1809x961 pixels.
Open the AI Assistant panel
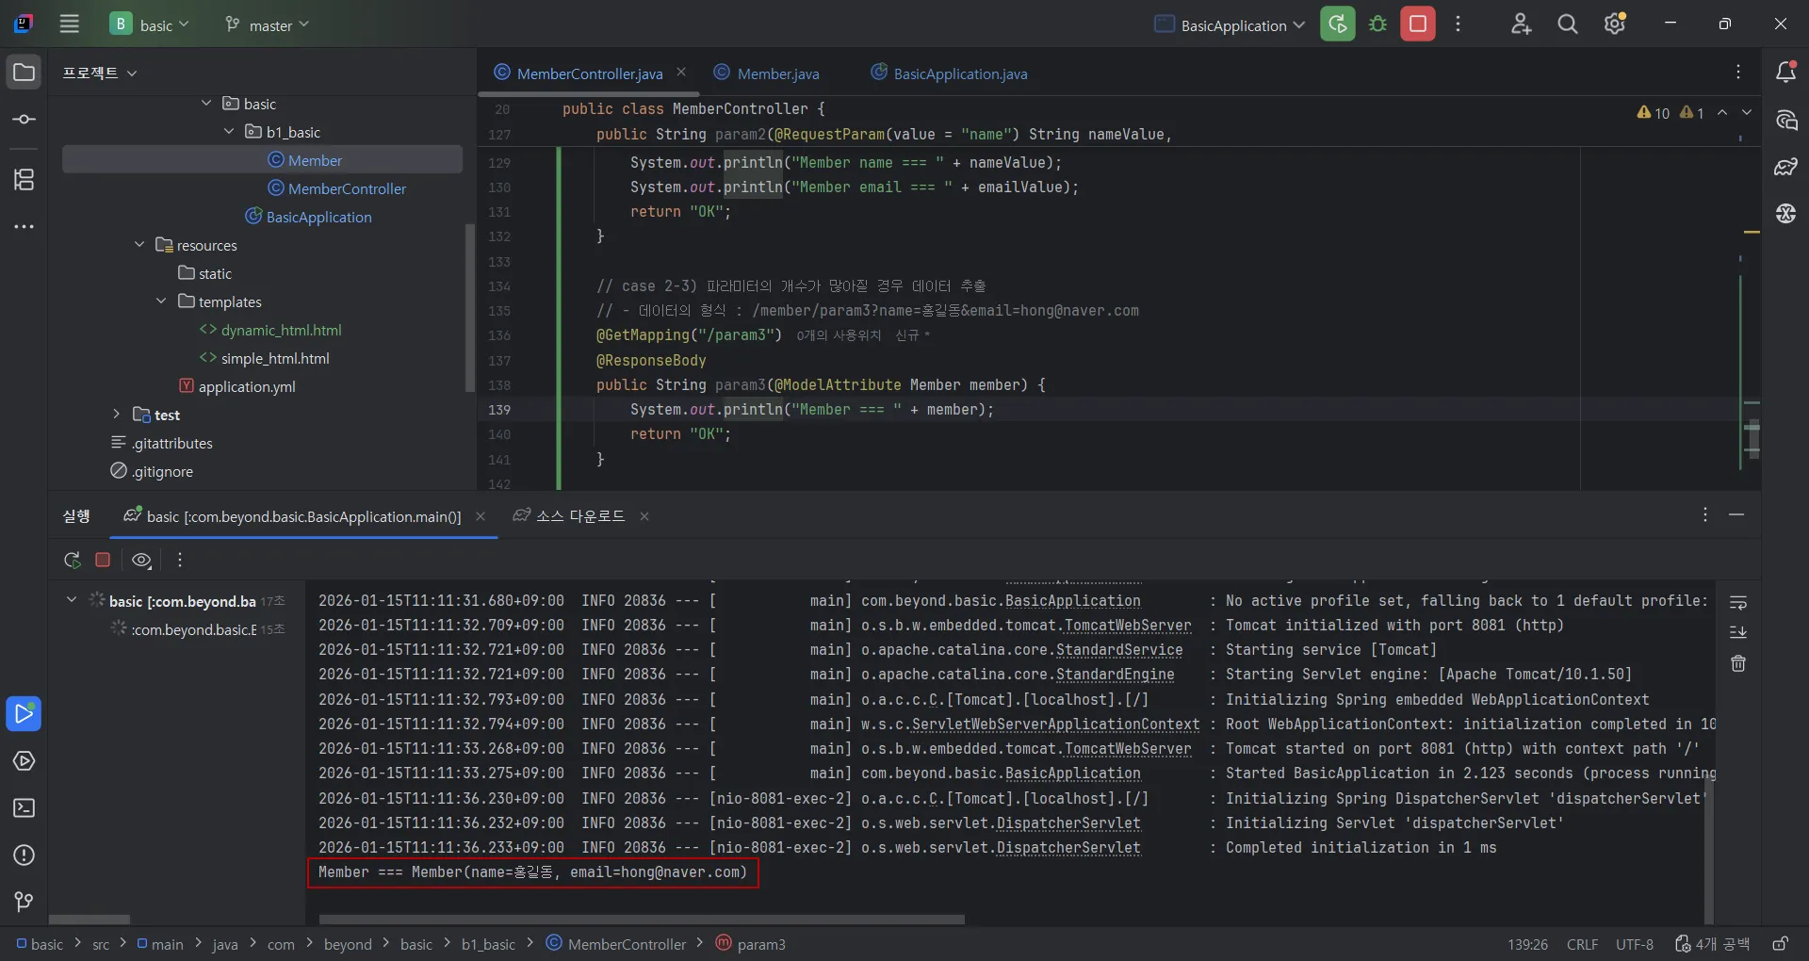[1785, 120]
